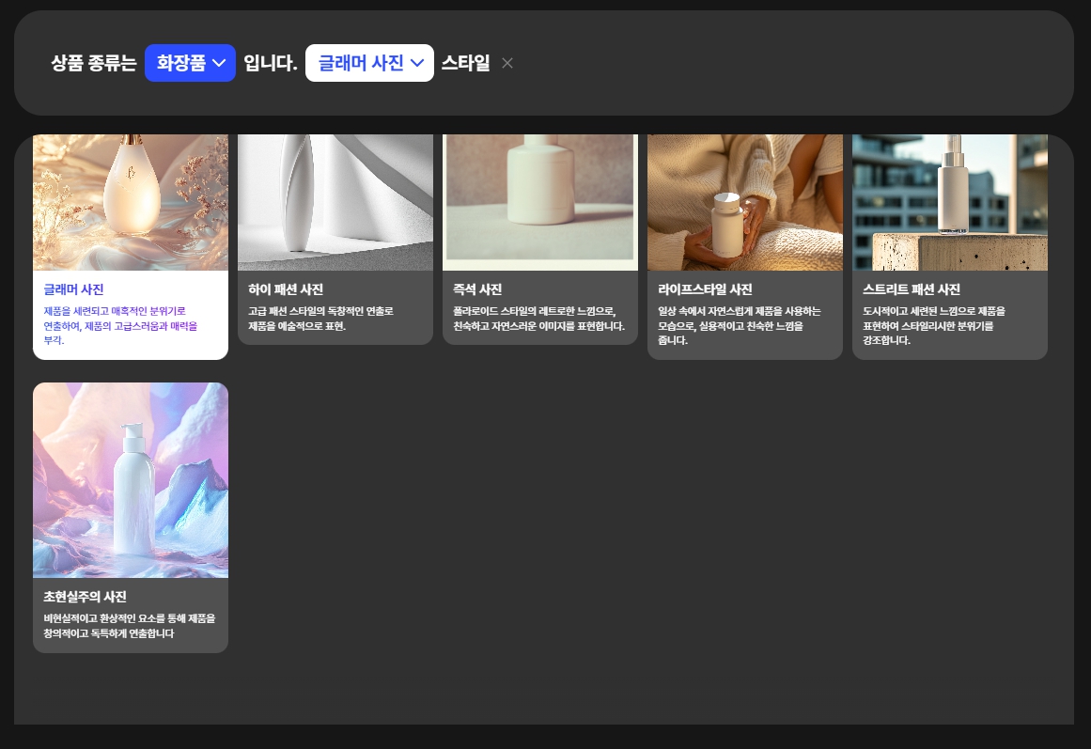
Task: Click the 즉석 사진 polaroid description
Action: 539,319
